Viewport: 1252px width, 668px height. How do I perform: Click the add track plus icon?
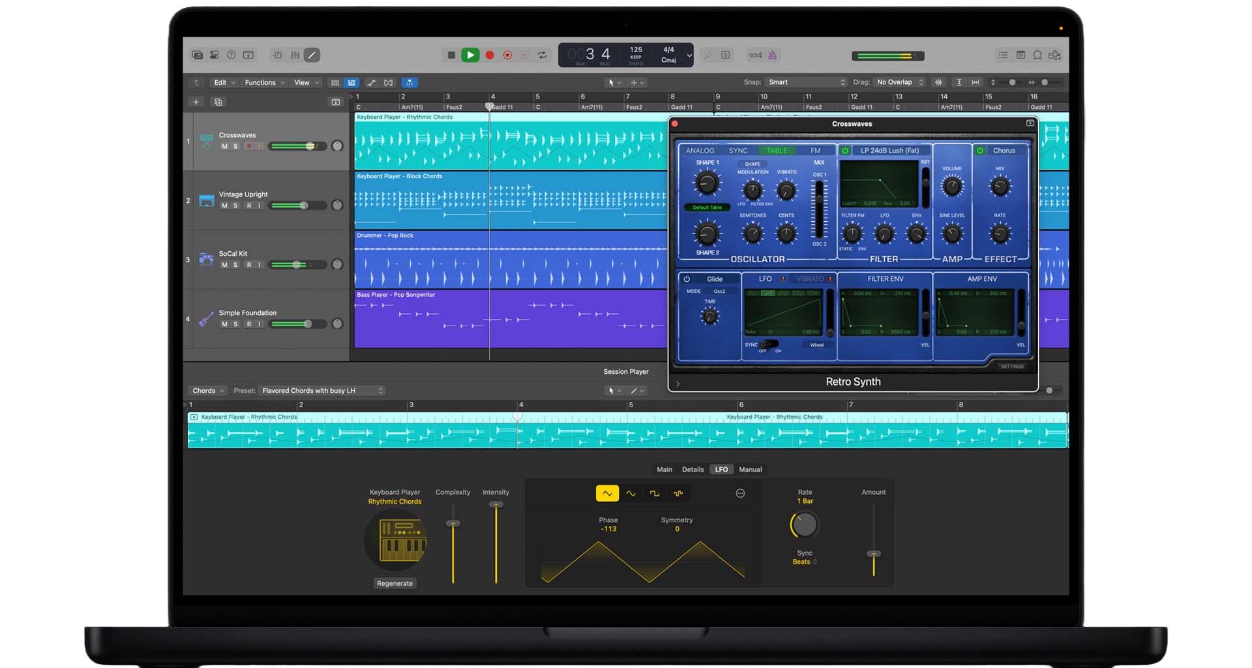(196, 102)
